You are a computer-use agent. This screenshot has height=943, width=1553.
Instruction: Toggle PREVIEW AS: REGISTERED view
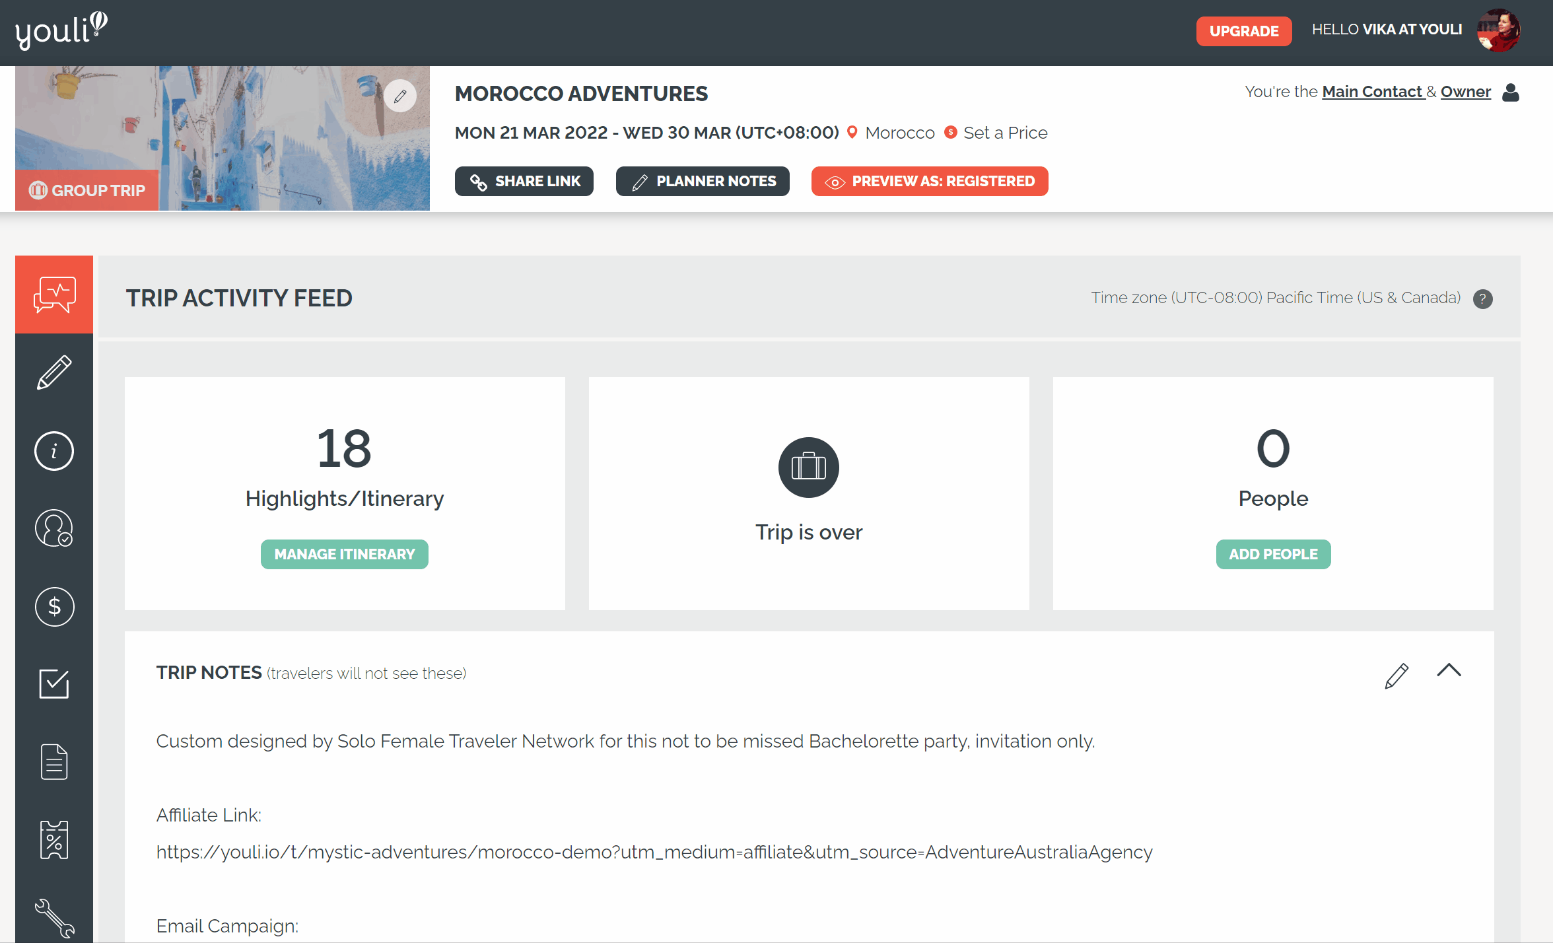click(931, 181)
